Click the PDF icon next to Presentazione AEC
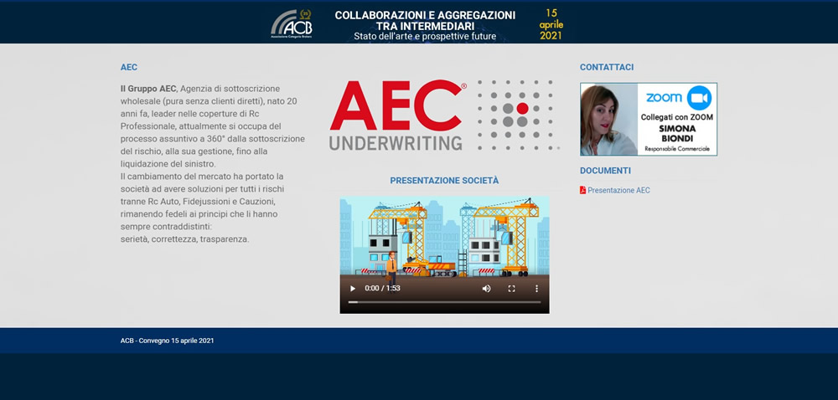This screenshot has height=400, width=838. click(x=583, y=191)
